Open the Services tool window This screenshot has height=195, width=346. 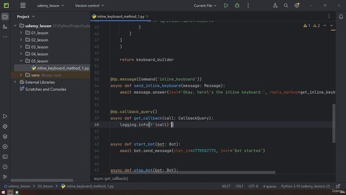pos(5,147)
